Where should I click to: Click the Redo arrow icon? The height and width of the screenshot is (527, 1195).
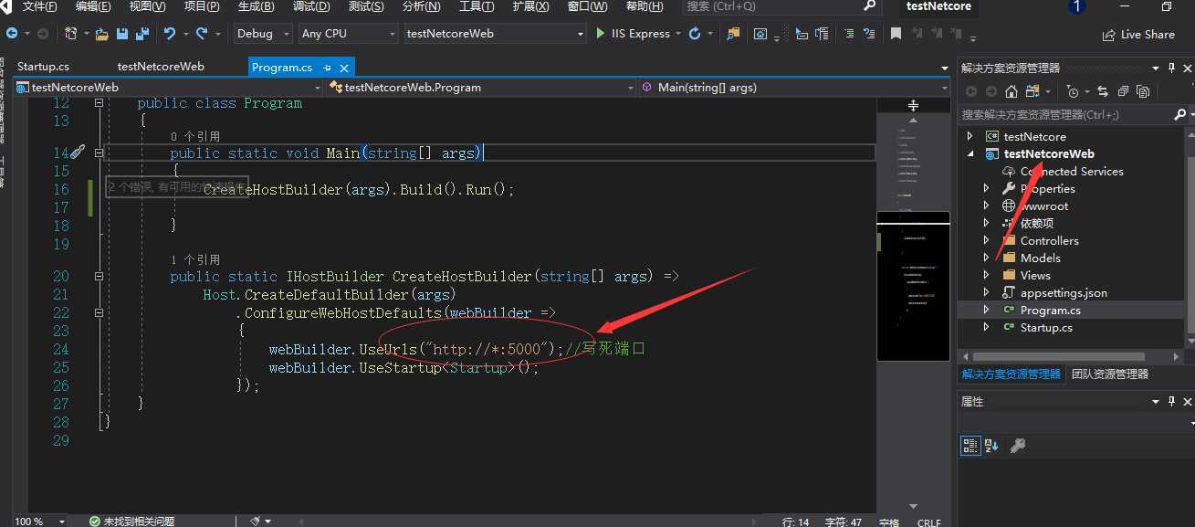(202, 34)
